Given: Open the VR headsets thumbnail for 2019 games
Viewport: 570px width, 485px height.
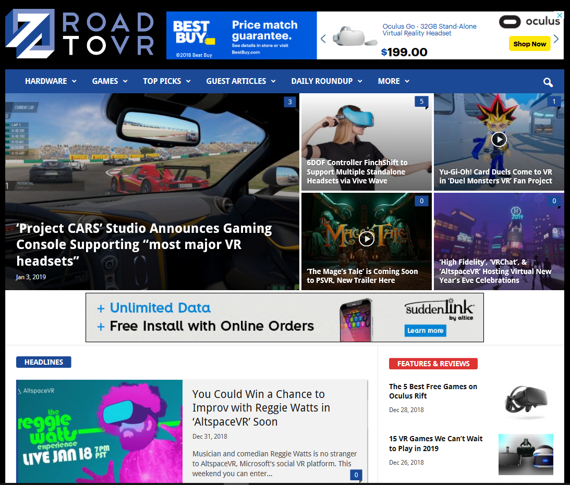Looking at the screenshot, I should pos(526,454).
